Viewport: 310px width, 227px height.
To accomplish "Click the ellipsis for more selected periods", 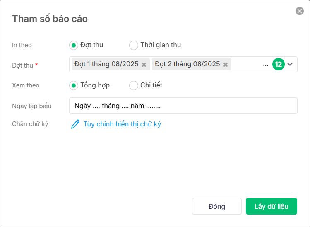I will (x=266, y=65).
